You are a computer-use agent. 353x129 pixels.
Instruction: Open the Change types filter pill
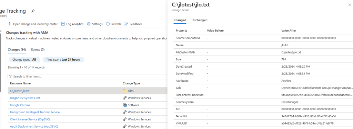tap(24, 60)
